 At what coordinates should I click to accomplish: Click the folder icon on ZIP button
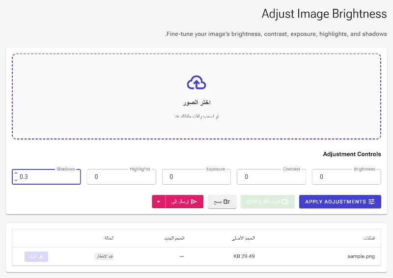[x=285, y=202]
